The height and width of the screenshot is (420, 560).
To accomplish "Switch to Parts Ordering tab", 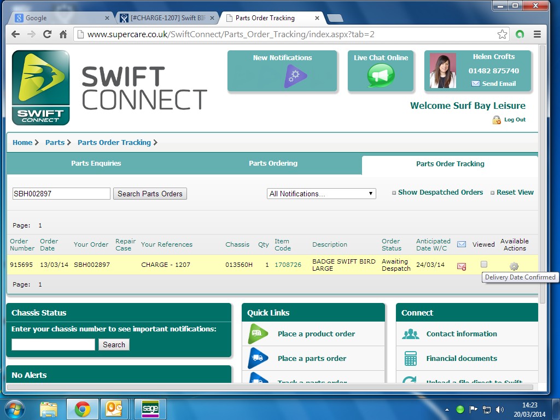I will (x=273, y=163).
